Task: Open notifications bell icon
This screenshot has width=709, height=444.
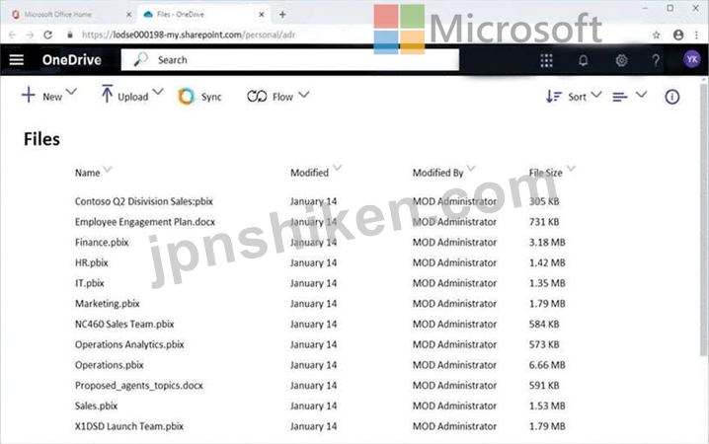Action: pos(584,60)
